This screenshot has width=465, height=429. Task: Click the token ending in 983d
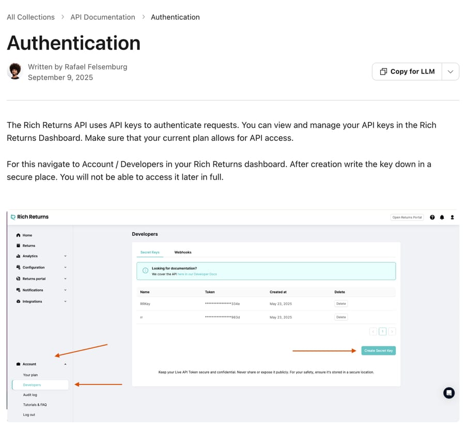(x=222, y=317)
